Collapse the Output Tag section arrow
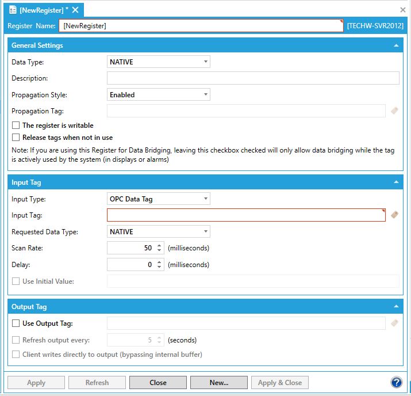 395,307
